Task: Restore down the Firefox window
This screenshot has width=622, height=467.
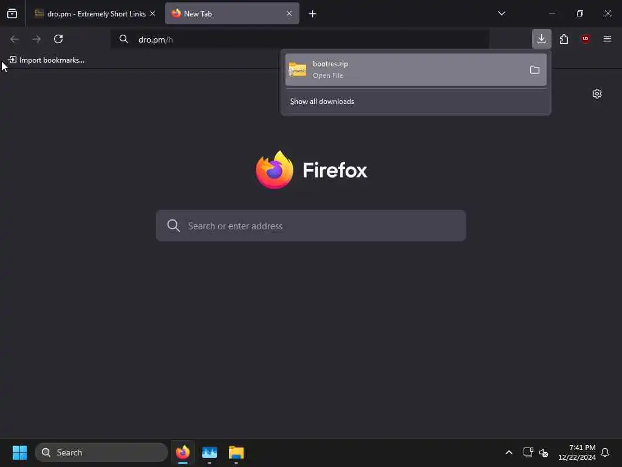Action: (x=580, y=13)
